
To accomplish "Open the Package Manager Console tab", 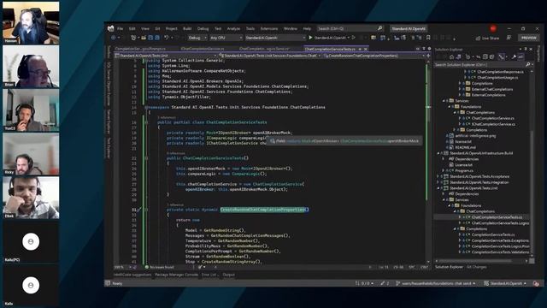I will click(176, 275).
